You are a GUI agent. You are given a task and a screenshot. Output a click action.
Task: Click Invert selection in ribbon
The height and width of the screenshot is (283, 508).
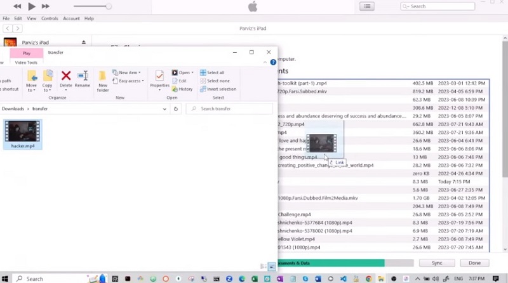[218, 89]
